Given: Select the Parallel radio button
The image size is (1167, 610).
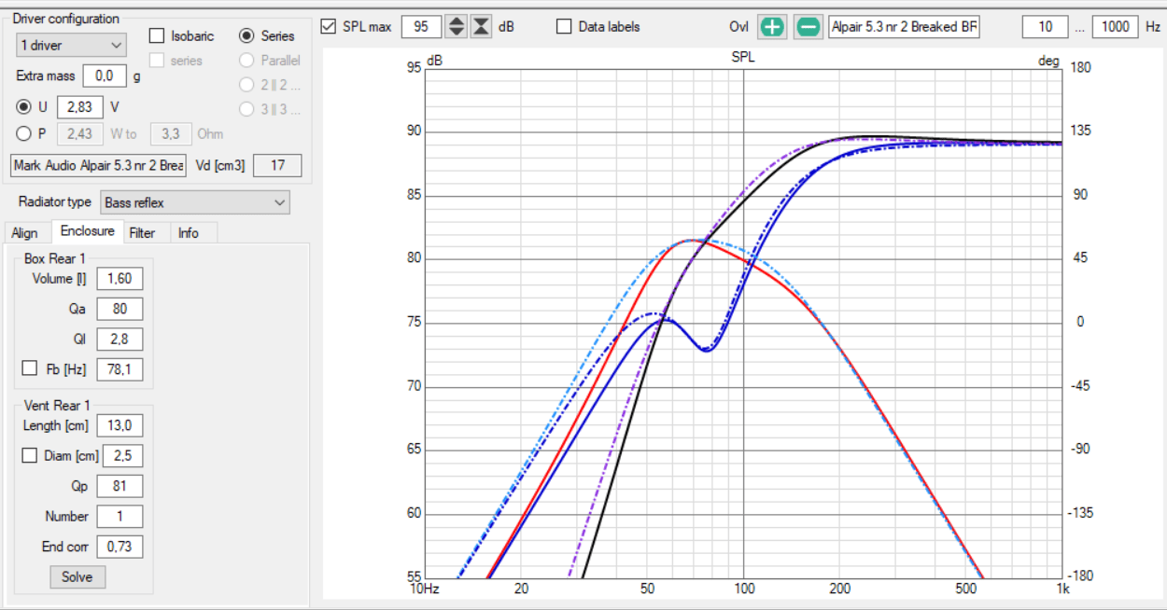Looking at the screenshot, I should (246, 61).
